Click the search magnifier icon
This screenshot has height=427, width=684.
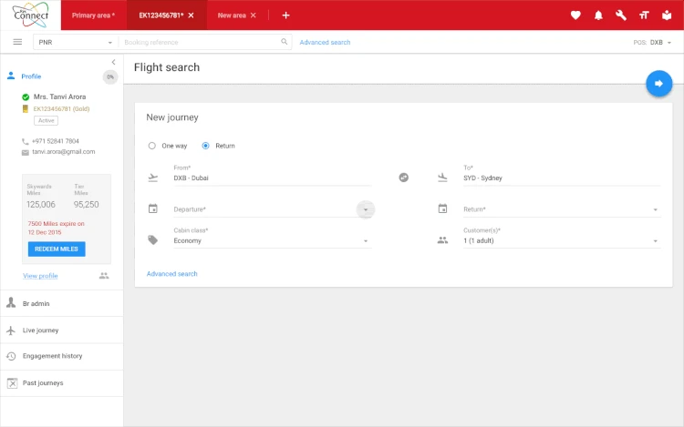[285, 42]
